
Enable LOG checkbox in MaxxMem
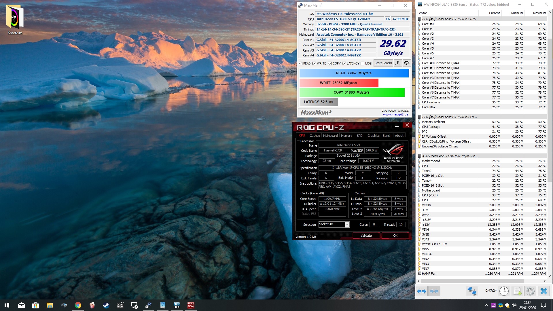363,63
